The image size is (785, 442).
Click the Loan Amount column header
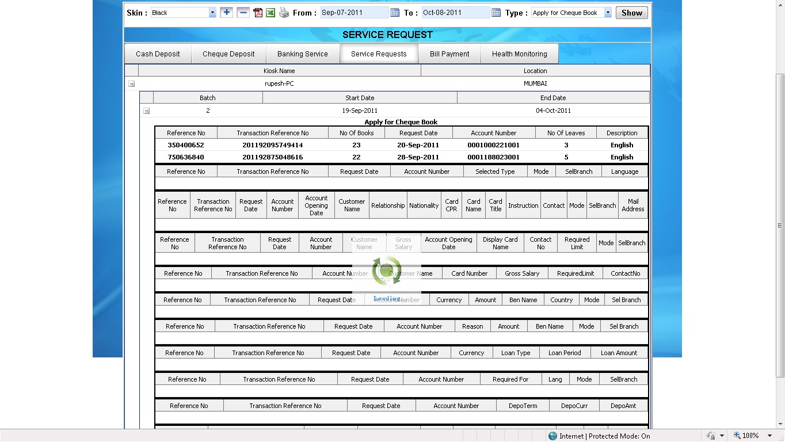(619, 353)
